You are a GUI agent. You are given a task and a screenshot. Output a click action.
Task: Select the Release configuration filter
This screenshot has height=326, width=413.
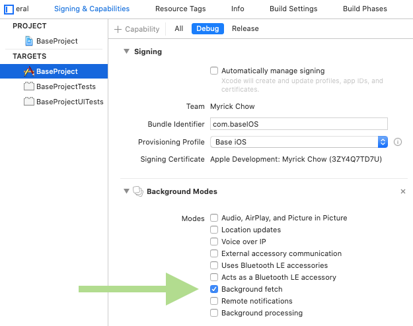point(245,28)
